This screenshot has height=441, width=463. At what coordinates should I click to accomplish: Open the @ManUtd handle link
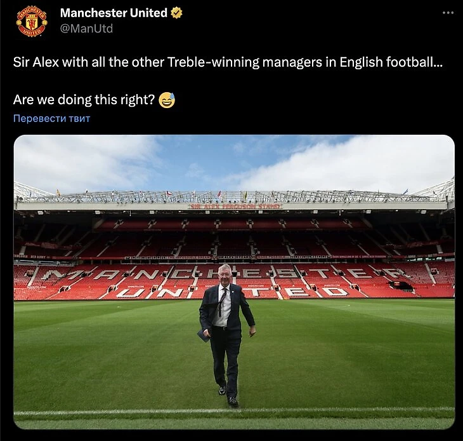click(x=86, y=29)
